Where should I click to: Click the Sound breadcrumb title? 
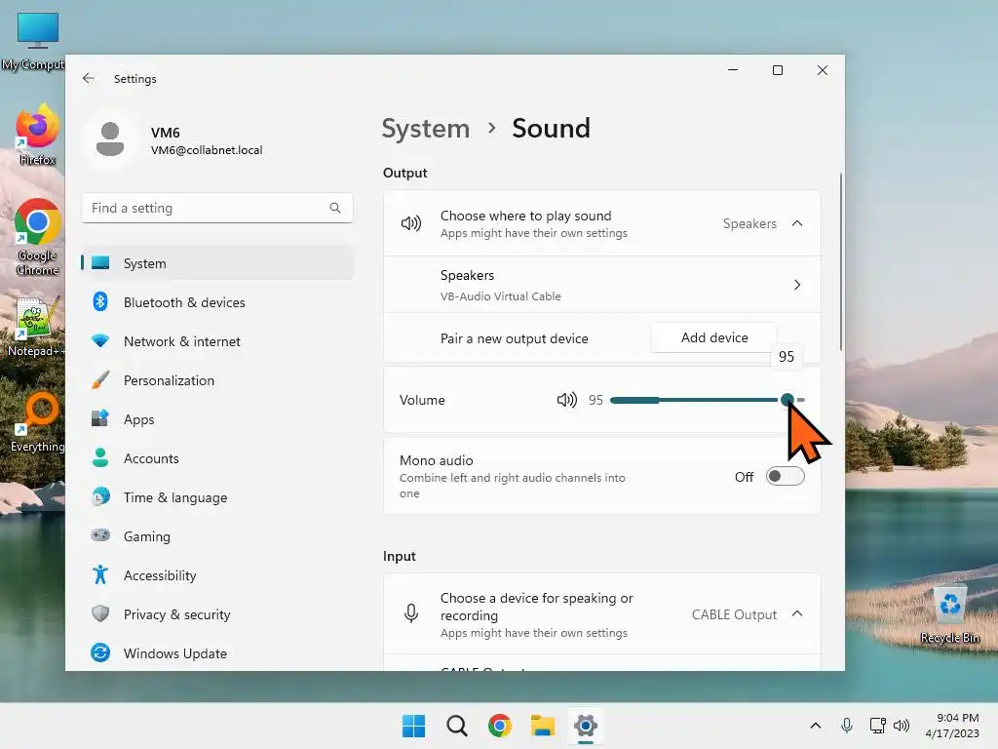[x=552, y=128]
